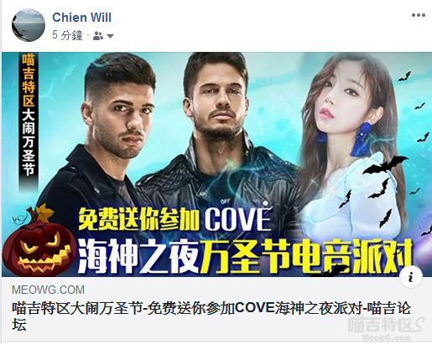Click the large black bat graphic
This screenshot has width=432, height=344.
coord(384,165)
